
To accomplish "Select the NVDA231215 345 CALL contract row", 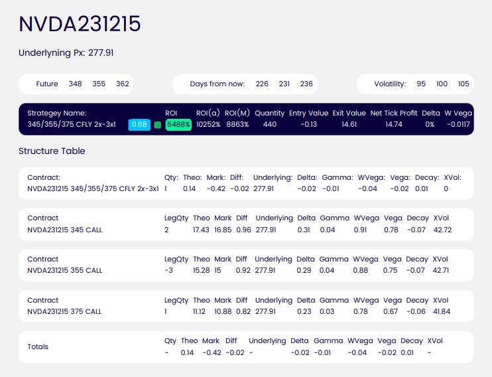I will pos(65,230).
